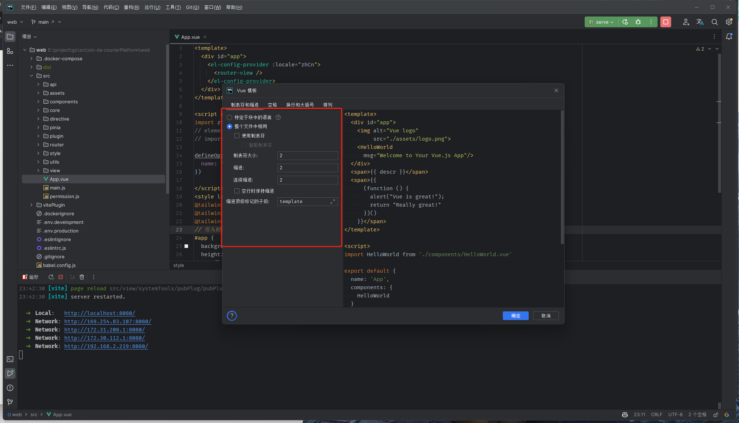Screen dimensions: 739x423
Task: Open the localhost:8080 link
Action: 100,313
